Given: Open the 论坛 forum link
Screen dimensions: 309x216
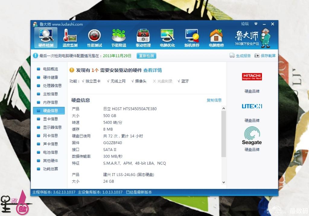Looking at the screenshot, I should tap(245, 24).
